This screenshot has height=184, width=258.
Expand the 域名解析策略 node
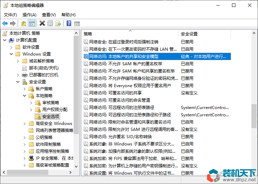click(x=18, y=61)
